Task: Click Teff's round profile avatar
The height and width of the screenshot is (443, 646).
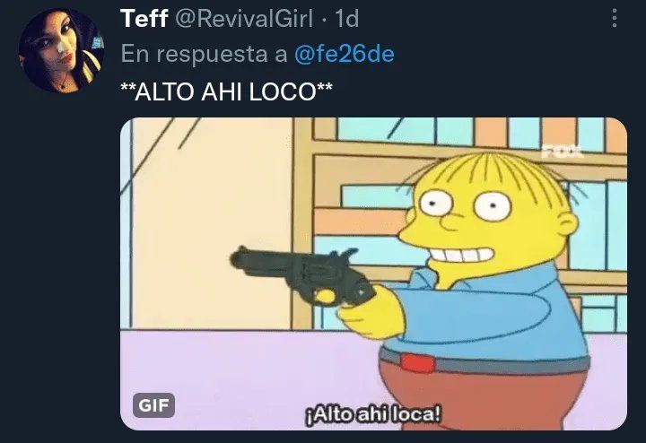Action: 61,50
